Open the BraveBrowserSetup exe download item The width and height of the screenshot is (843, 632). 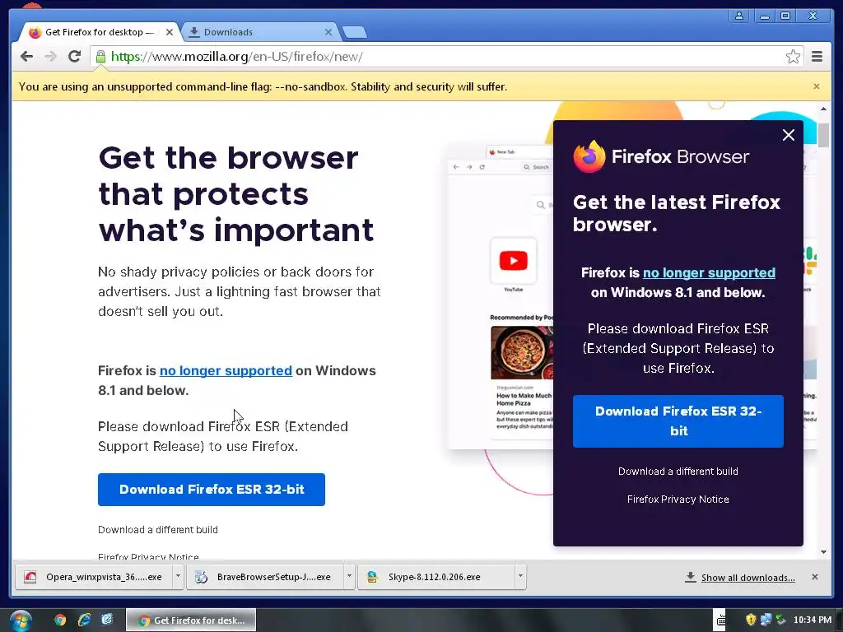click(265, 577)
